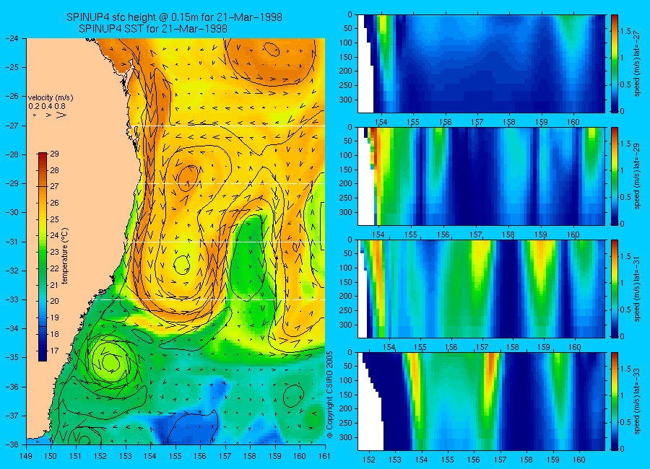Click the 29 label on temperature color bar
Viewport: 650px width, 469px height.
(x=54, y=154)
